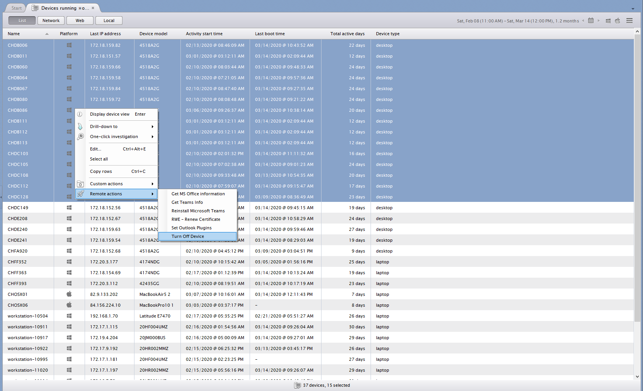
Task: Click the devices icon in the status bar
Action: (298, 385)
